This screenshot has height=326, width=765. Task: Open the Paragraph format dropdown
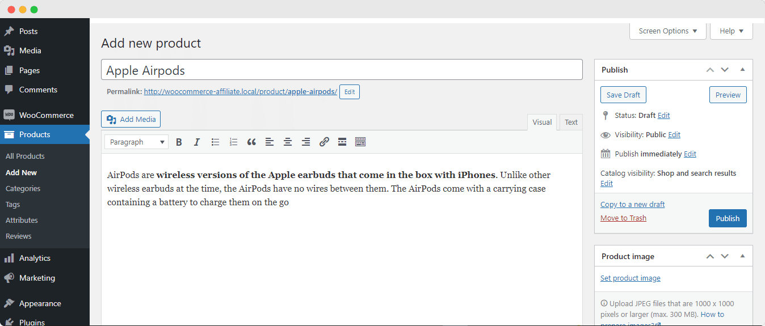coord(136,142)
